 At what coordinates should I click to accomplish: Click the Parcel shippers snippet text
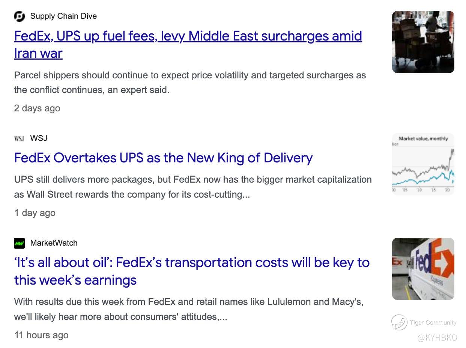tap(190, 82)
